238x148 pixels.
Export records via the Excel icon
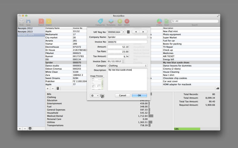pyautogui.click(x=167, y=21)
